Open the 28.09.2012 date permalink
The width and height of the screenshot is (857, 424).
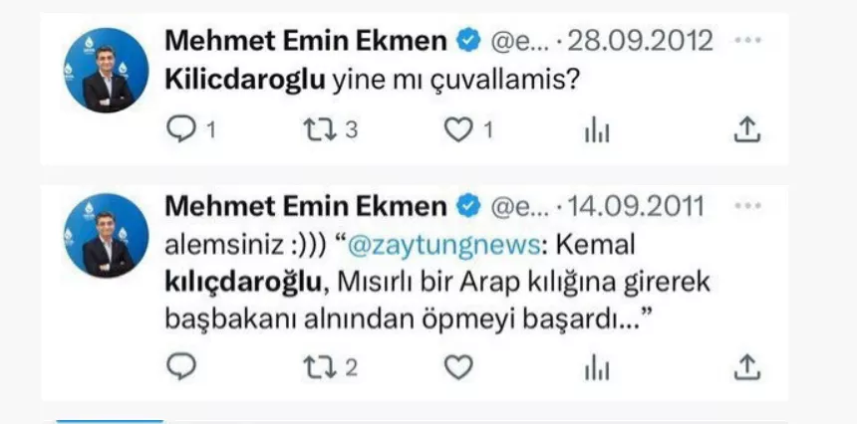click(640, 41)
